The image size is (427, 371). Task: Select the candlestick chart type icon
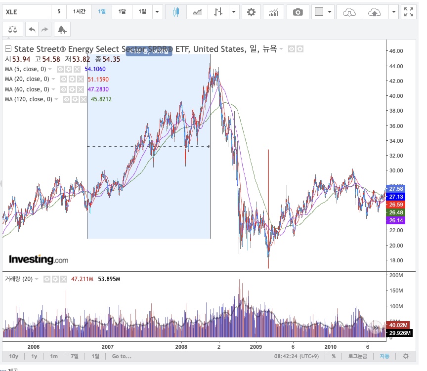coord(175,12)
